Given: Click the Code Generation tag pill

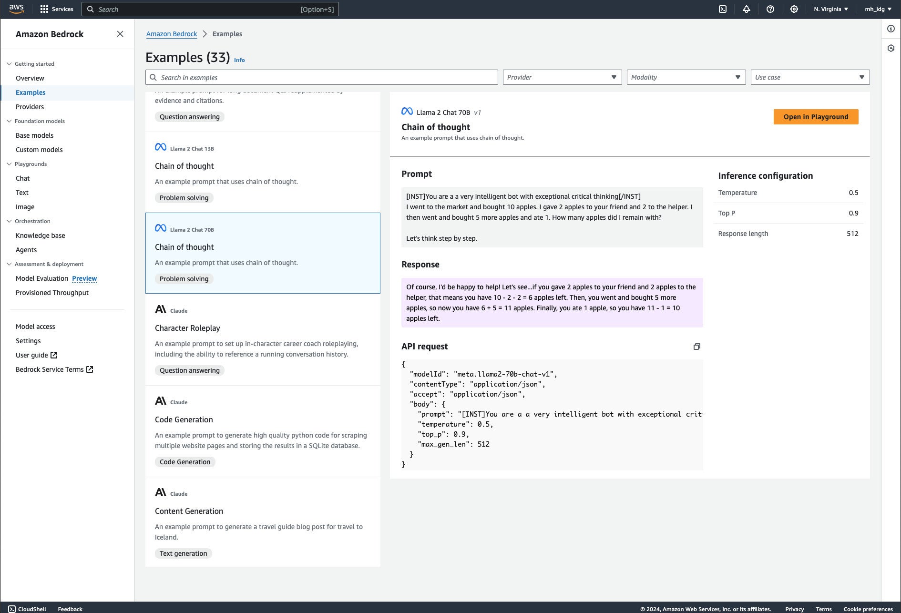Looking at the screenshot, I should pyautogui.click(x=185, y=462).
